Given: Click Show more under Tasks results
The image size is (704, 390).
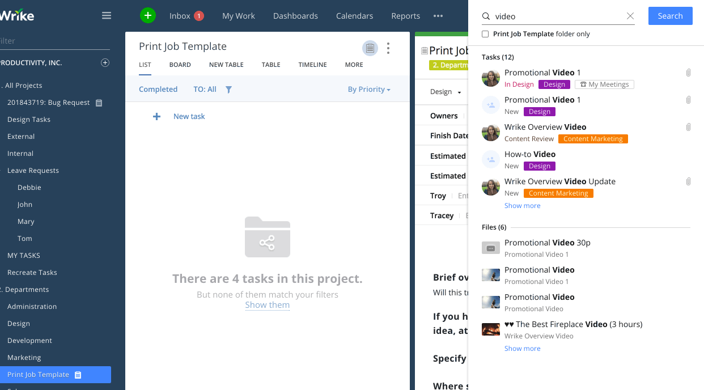Looking at the screenshot, I should 522,206.
